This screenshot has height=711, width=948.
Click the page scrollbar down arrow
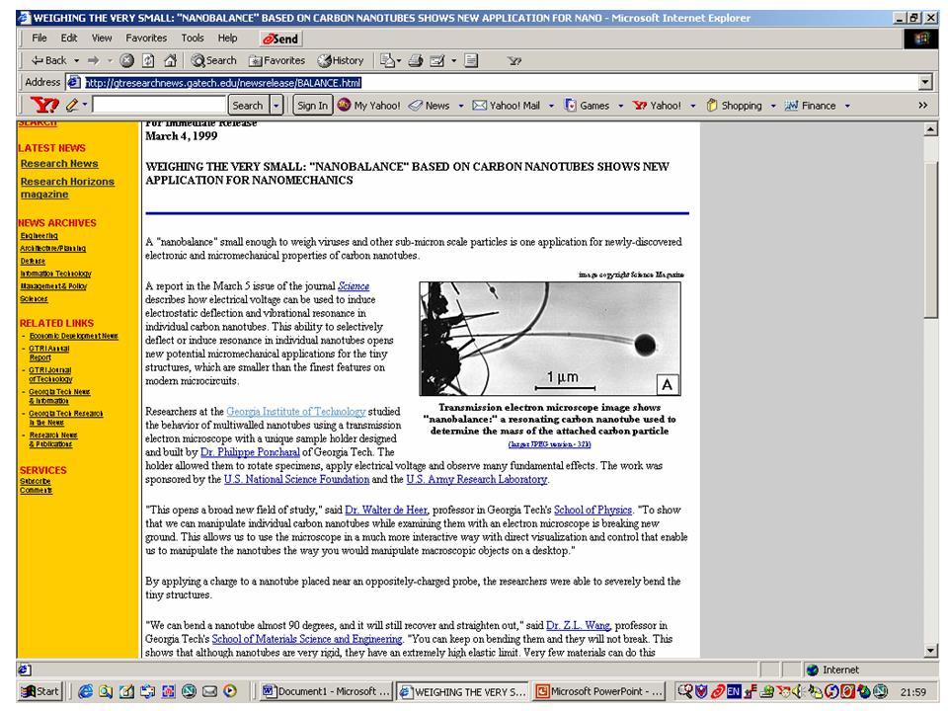pyautogui.click(x=931, y=651)
